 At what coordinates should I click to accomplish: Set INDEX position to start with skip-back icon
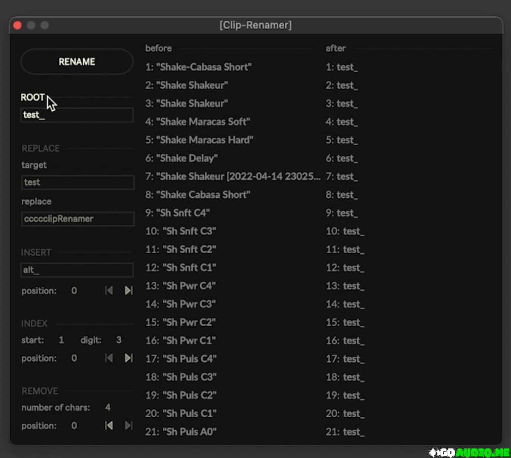pyautogui.click(x=109, y=358)
